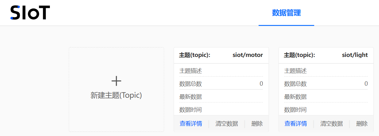View details of siot/motor topic
The height and width of the screenshot is (136, 379).
tap(191, 124)
